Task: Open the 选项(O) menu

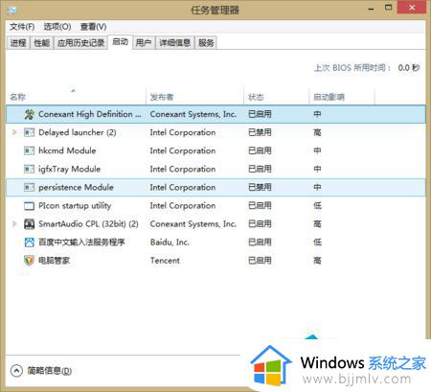Action: (x=57, y=27)
